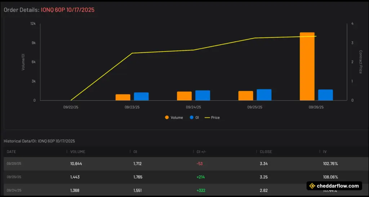Viewport: 369px width, 197px height.
Task: Click close price 3.34
Action: tap(263, 164)
